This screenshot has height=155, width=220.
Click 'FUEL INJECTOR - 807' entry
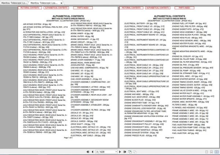coord(185,133)
